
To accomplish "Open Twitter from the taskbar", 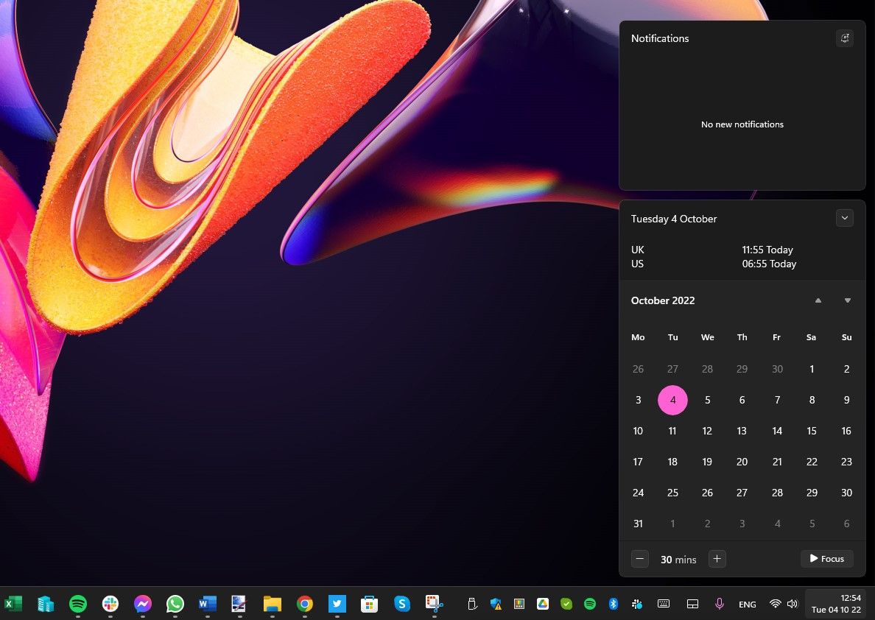I will coord(337,603).
